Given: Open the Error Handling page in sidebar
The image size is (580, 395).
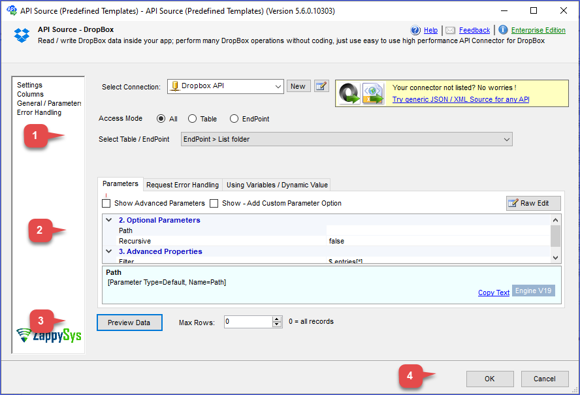Looking at the screenshot, I should [x=39, y=112].
